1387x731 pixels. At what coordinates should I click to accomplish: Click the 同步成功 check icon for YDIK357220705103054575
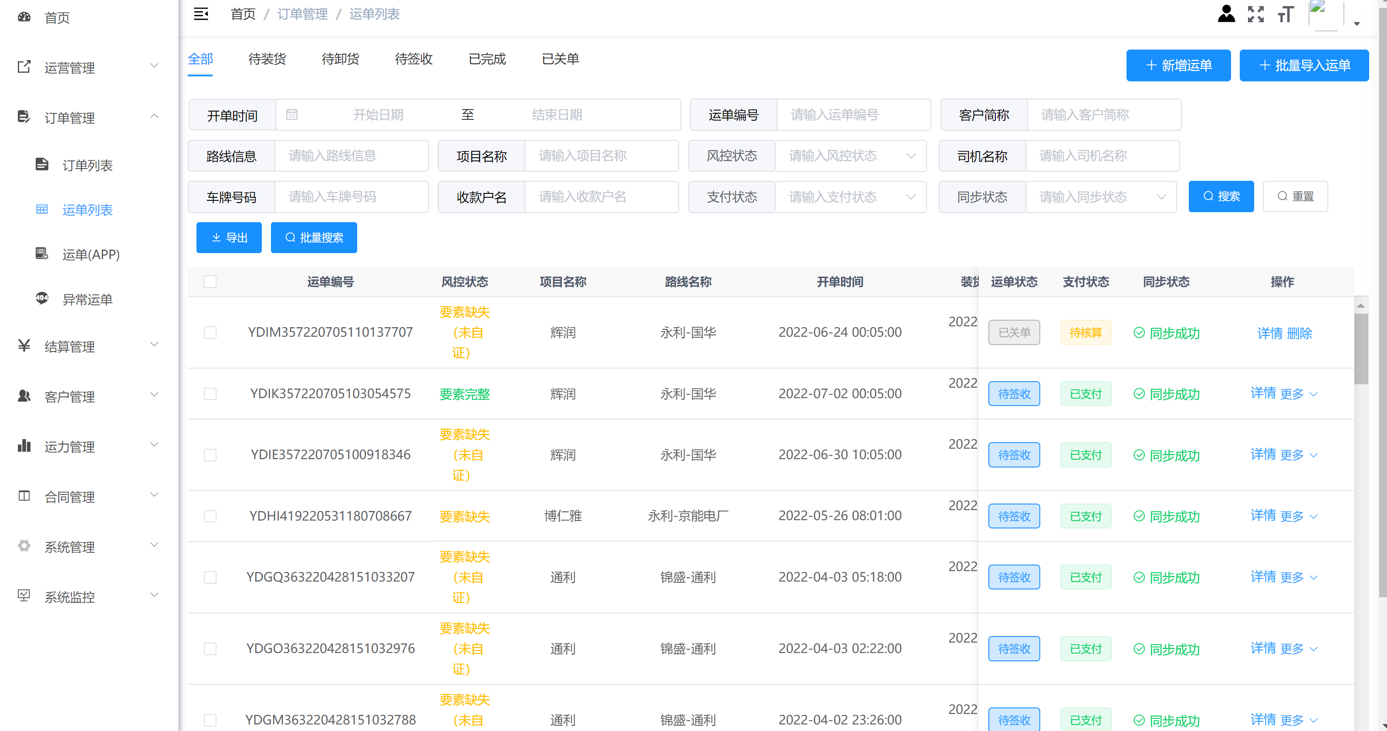[1139, 394]
